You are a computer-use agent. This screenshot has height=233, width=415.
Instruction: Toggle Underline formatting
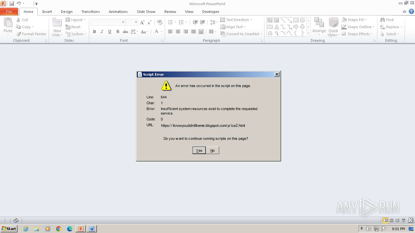[x=110, y=32]
